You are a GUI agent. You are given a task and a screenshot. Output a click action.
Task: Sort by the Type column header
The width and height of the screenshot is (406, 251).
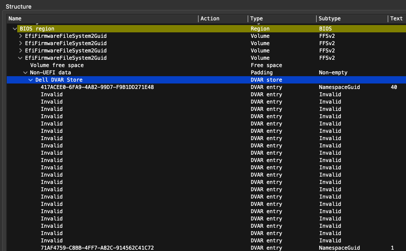(256, 19)
